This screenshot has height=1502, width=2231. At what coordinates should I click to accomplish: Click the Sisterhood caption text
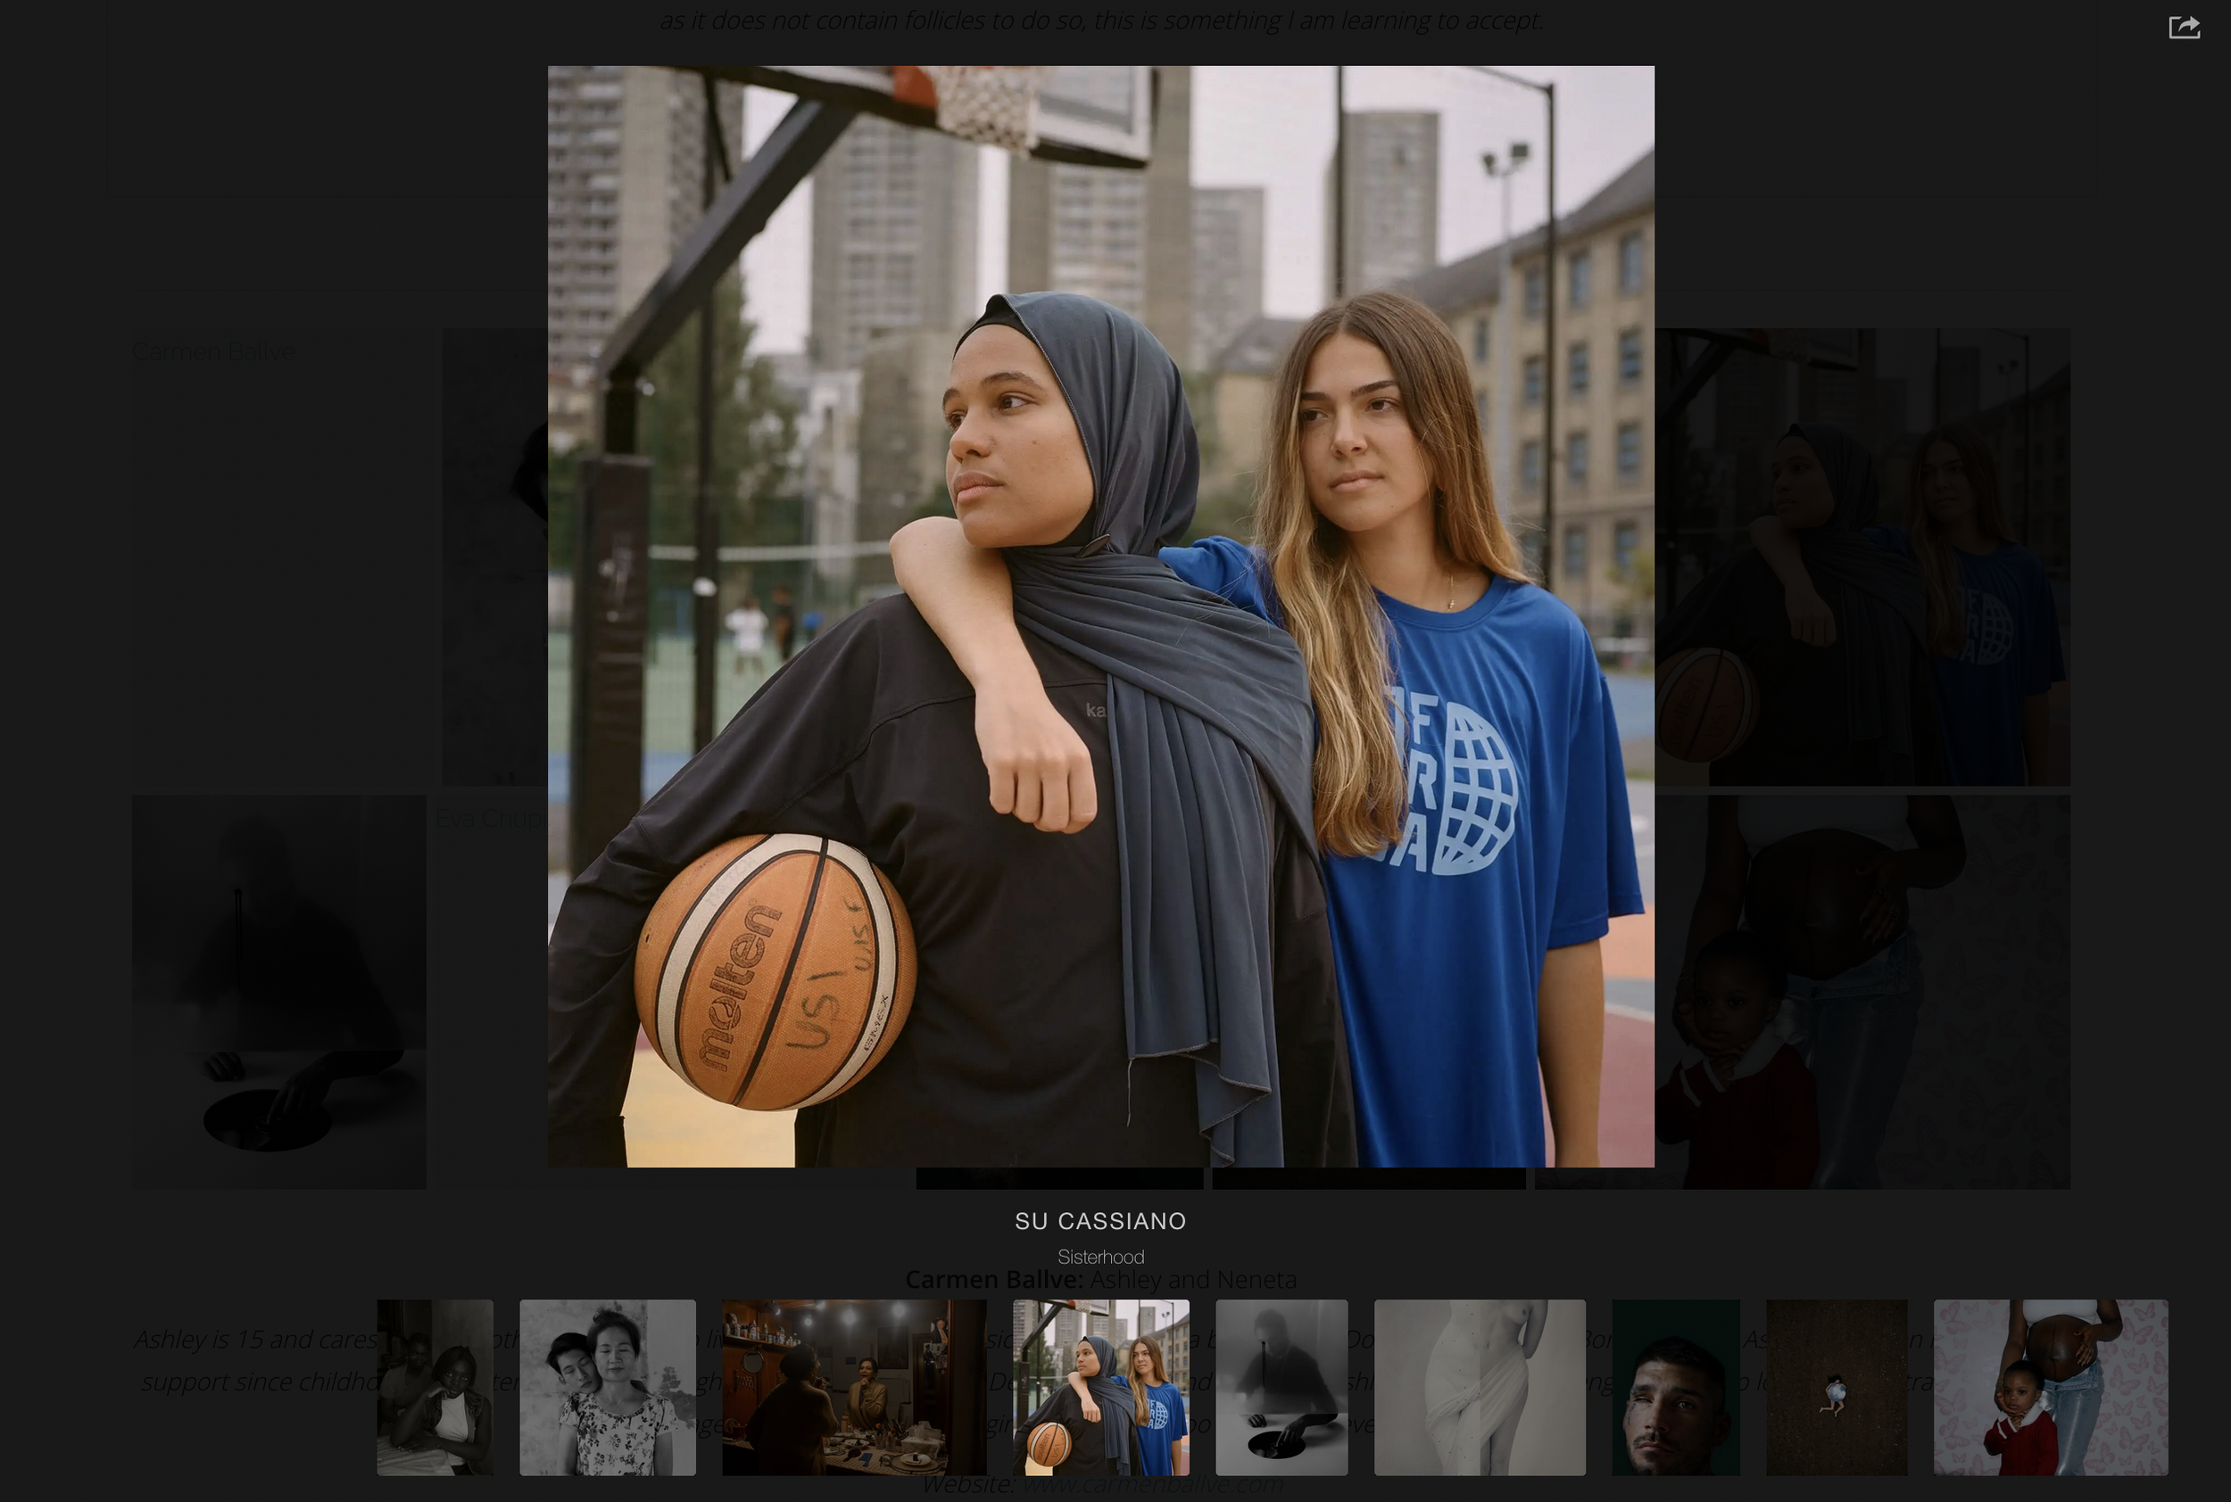[1100, 1257]
